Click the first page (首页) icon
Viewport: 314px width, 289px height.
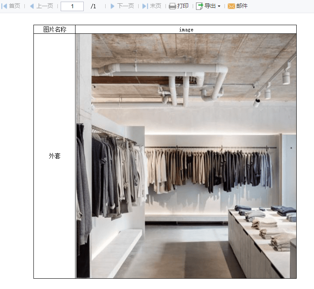(x=4, y=6)
